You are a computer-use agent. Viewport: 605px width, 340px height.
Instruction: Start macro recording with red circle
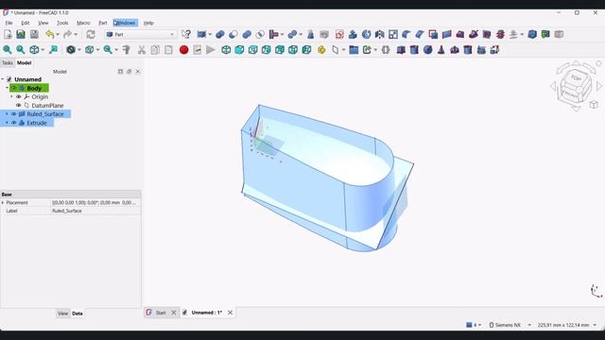tap(184, 50)
